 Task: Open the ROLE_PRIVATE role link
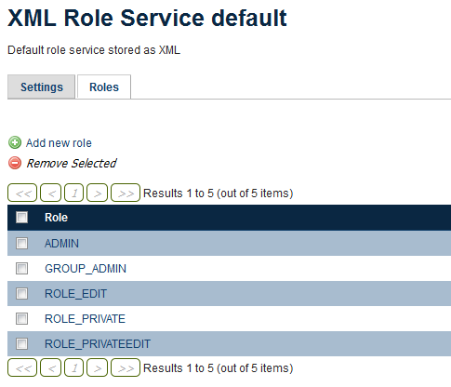click(x=85, y=319)
